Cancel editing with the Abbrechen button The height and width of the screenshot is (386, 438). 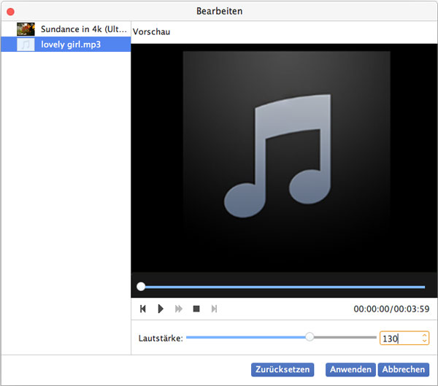pyautogui.click(x=404, y=369)
